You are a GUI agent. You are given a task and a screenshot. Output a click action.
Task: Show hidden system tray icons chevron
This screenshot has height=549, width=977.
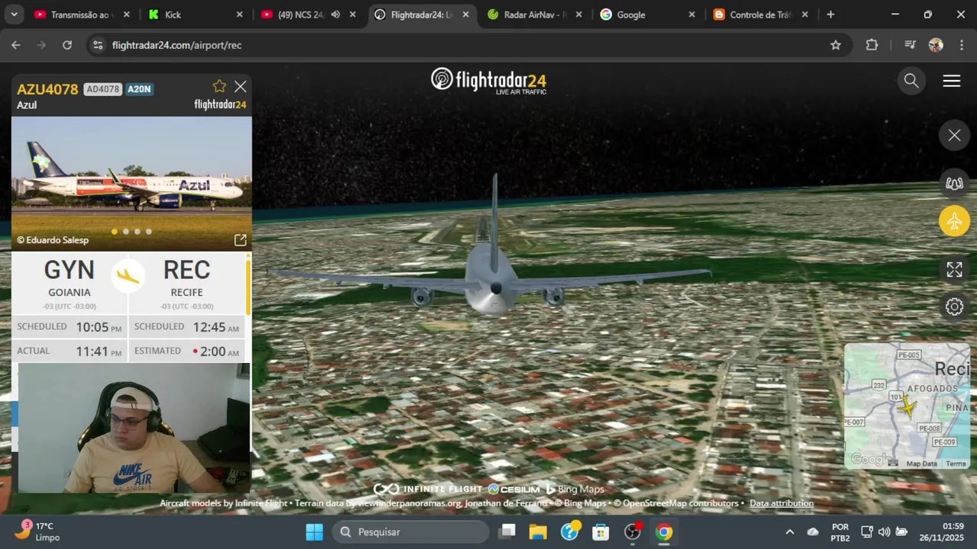coord(789,531)
